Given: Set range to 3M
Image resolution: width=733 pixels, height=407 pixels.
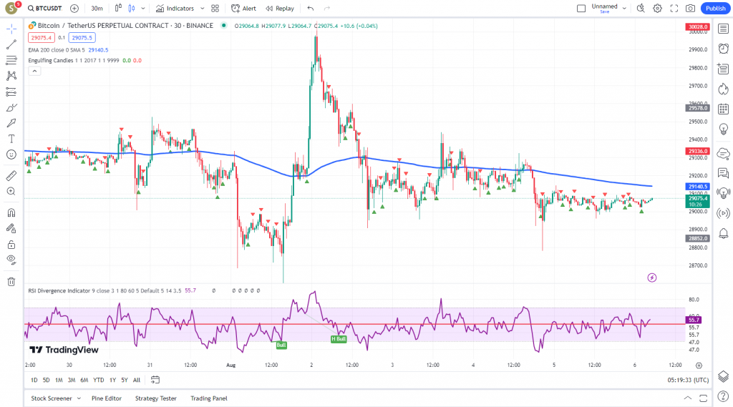Looking at the screenshot, I should 72,380.
